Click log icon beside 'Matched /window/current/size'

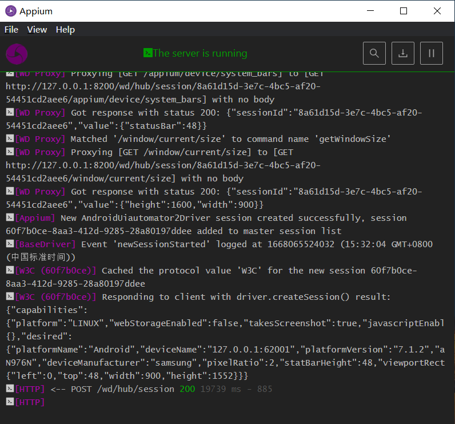10,138
